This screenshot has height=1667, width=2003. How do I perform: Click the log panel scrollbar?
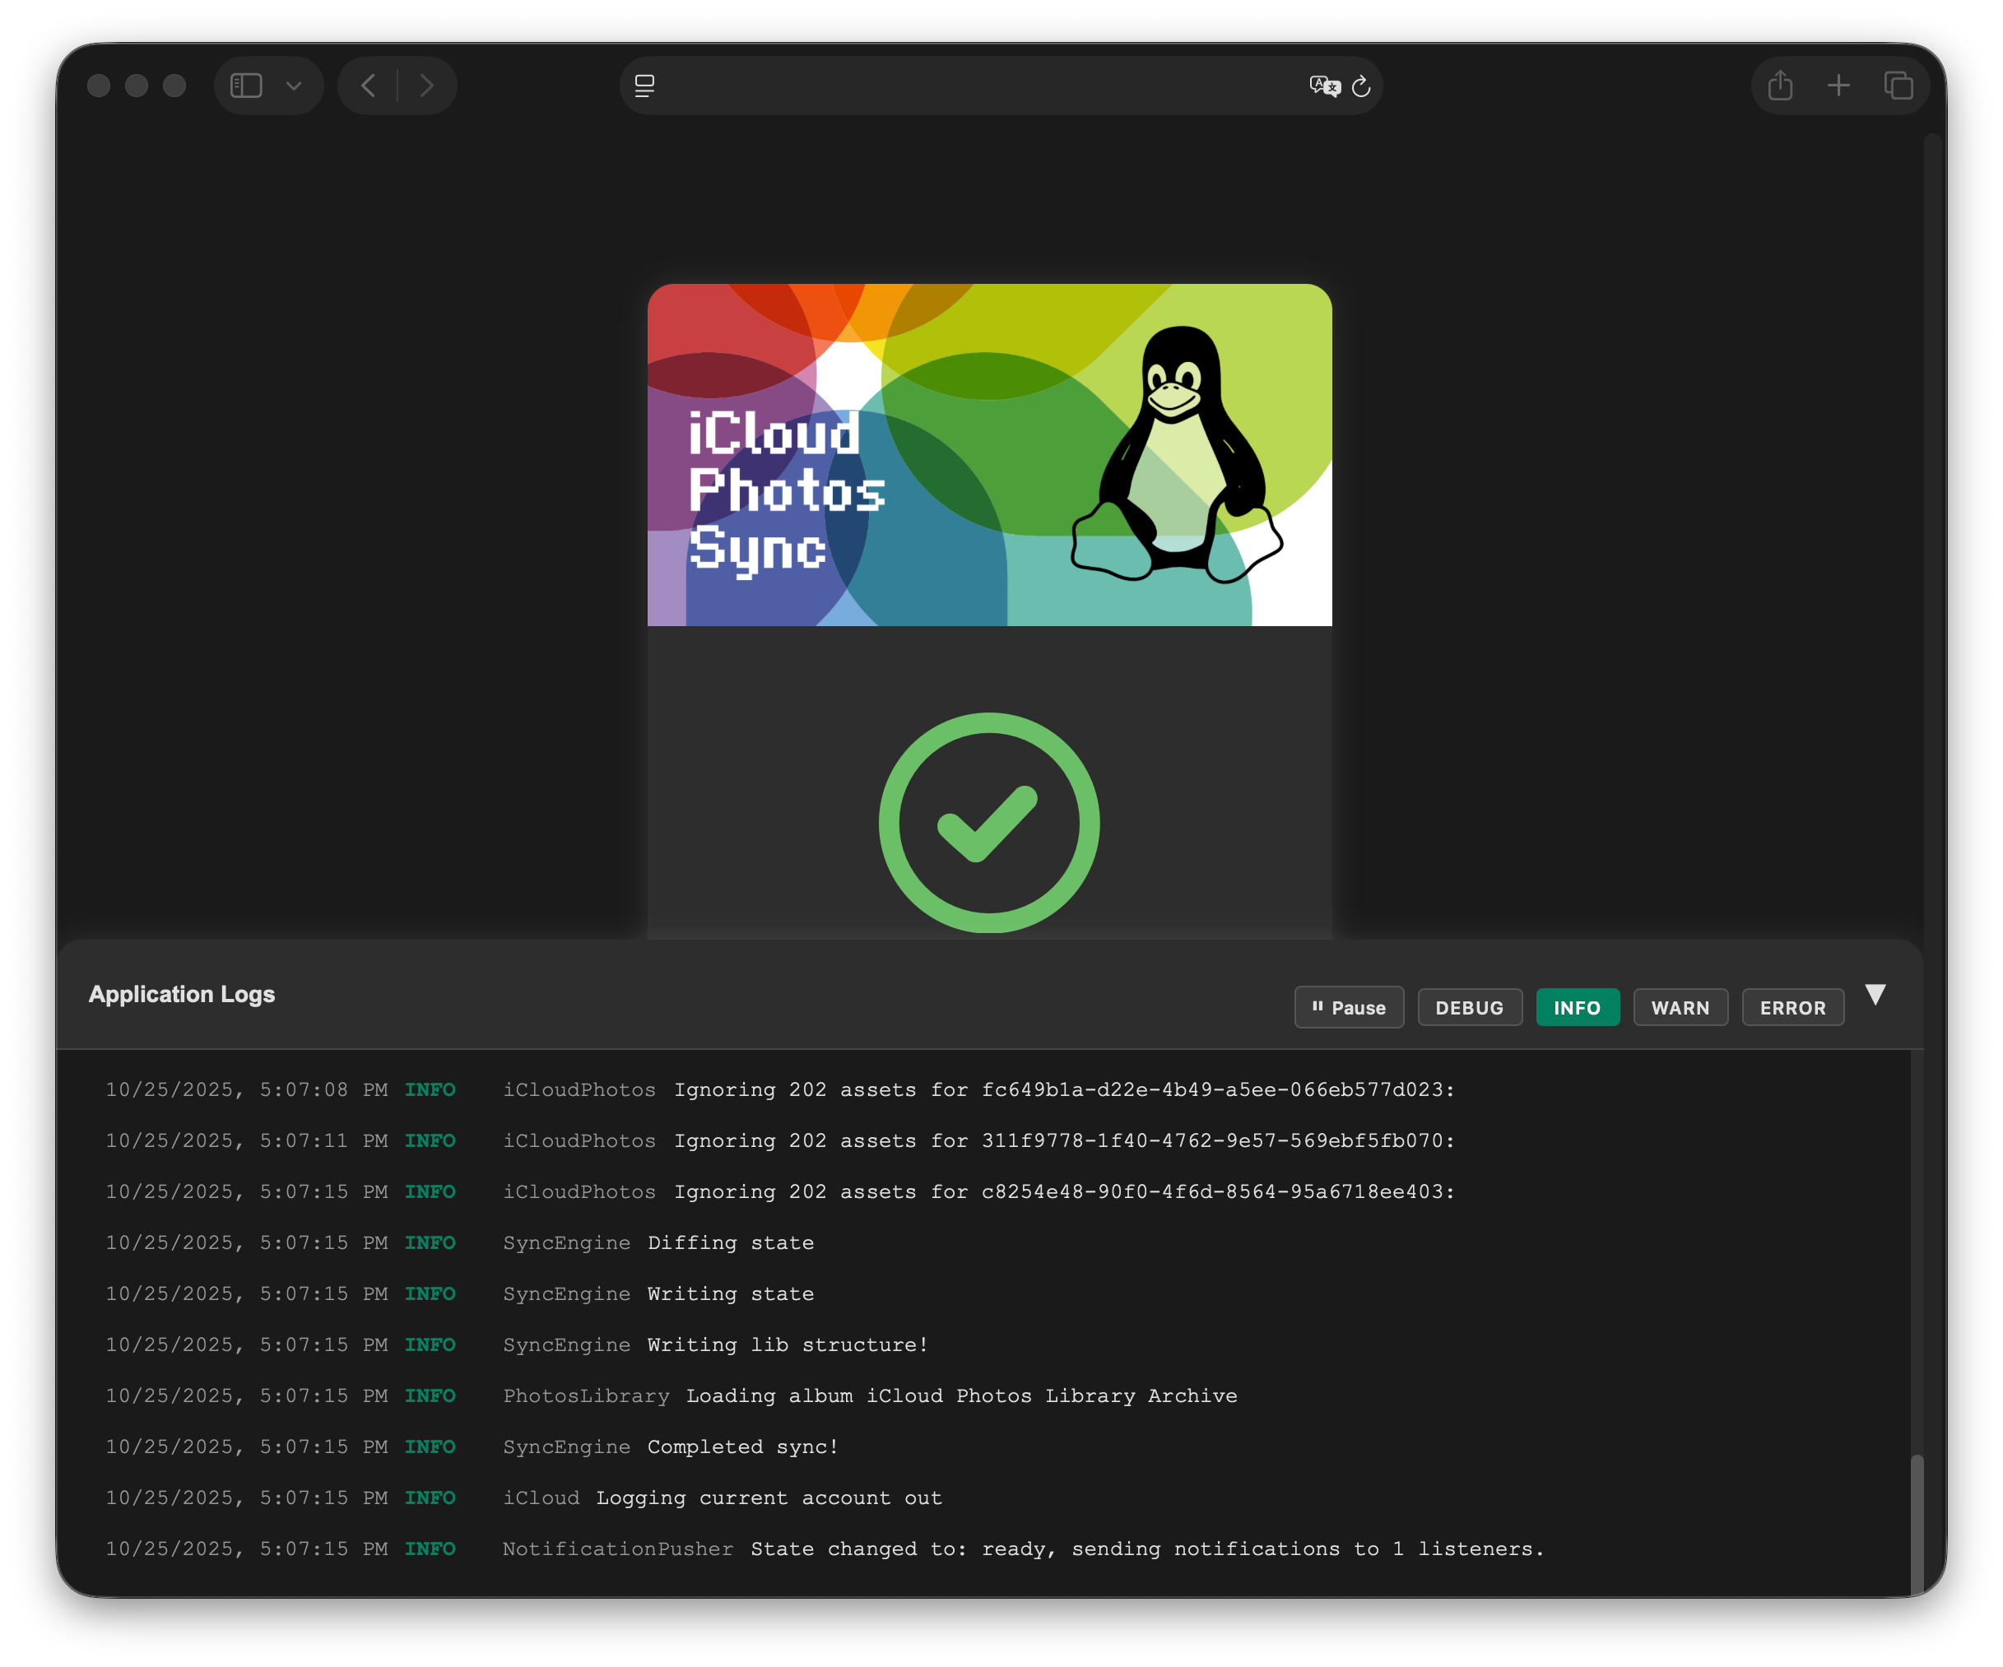pyautogui.click(x=1917, y=1523)
